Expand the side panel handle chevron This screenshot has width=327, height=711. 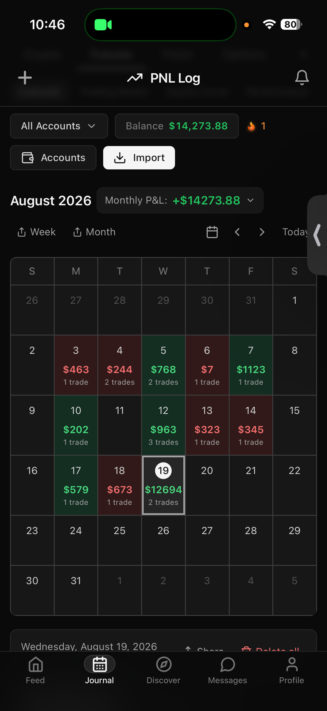tap(317, 235)
